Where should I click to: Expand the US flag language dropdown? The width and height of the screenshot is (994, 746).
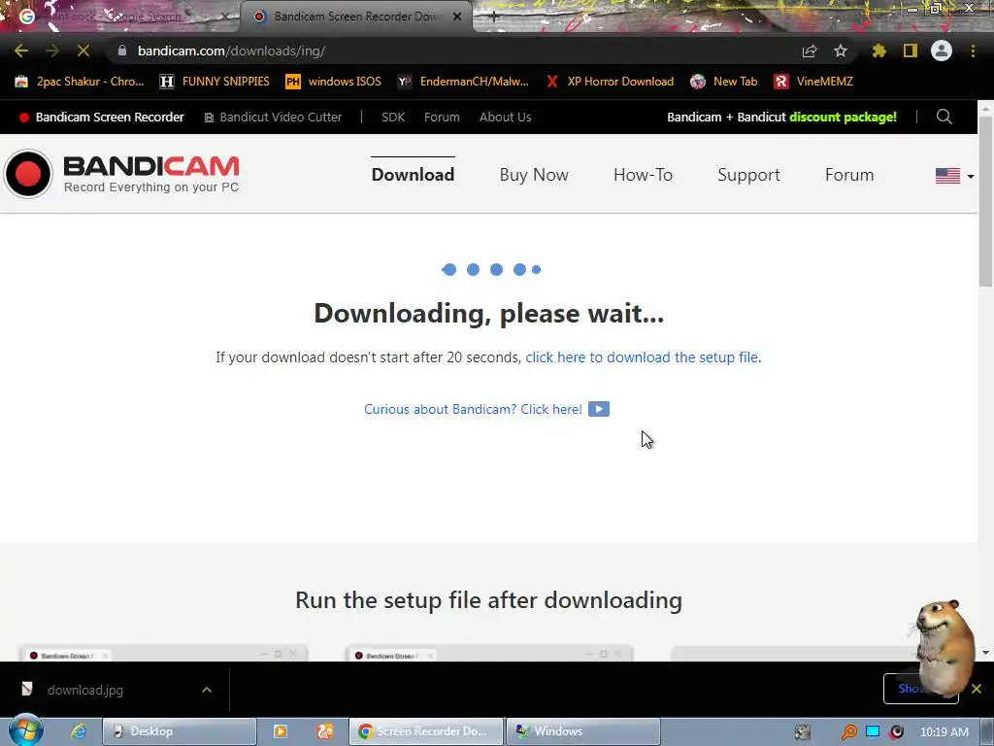click(955, 176)
